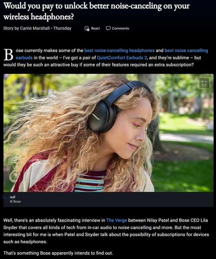Expand the article photo to fullscreen

pos(204,83)
